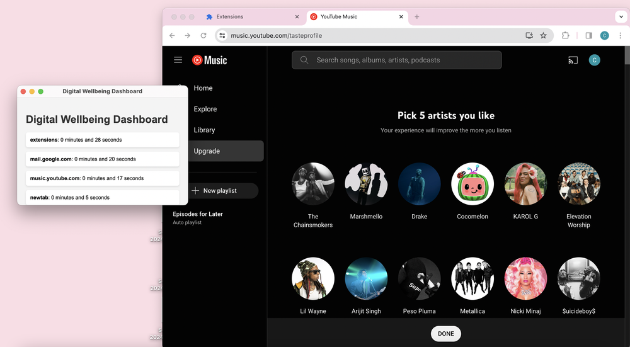The image size is (630, 347).
Task: Maximize the Digital Wellbeing Dashboard window
Action: click(40, 91)
